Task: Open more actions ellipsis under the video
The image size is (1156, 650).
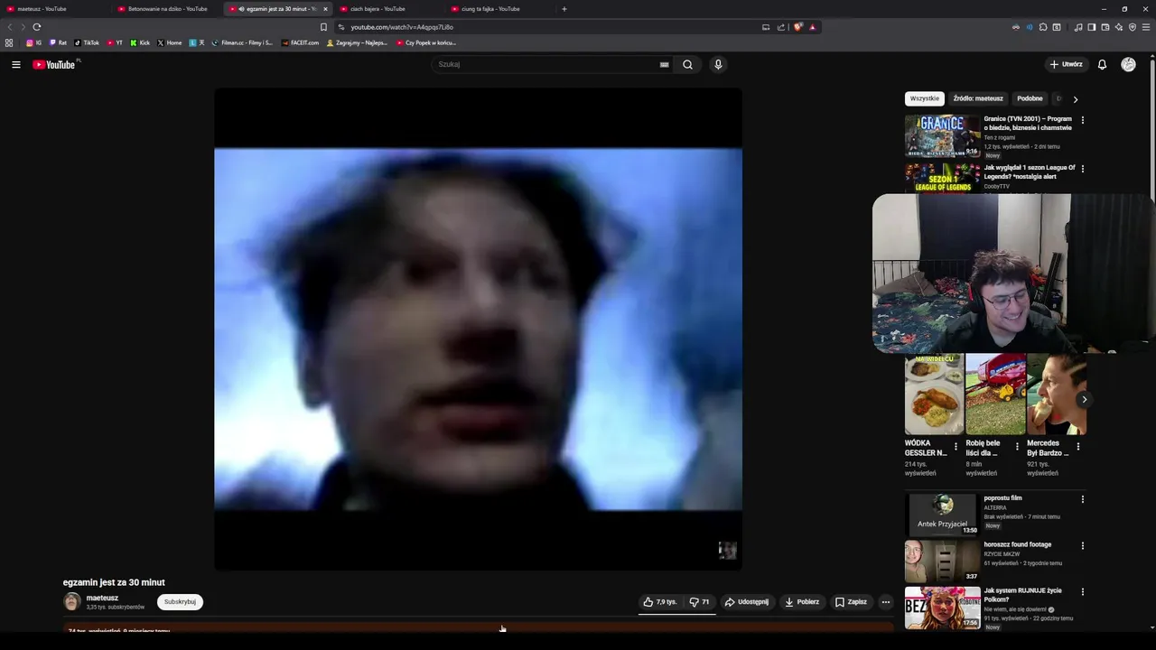Action: (x=885, y=602)
